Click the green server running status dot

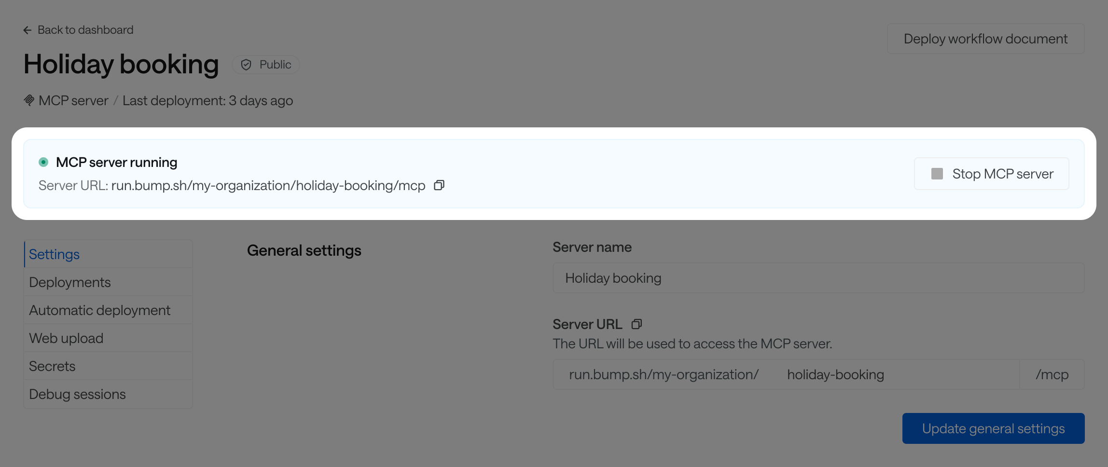point(44,162)
